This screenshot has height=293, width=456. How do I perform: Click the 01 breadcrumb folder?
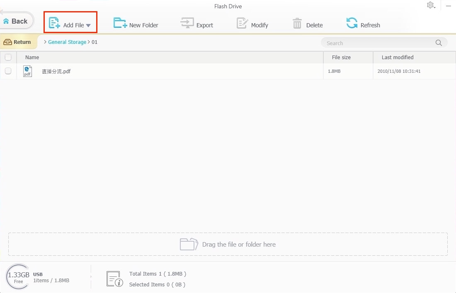(95, 42)
